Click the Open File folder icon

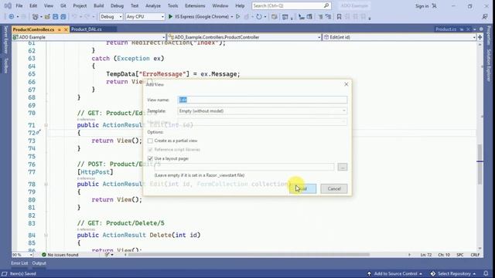tap(47, 17)
